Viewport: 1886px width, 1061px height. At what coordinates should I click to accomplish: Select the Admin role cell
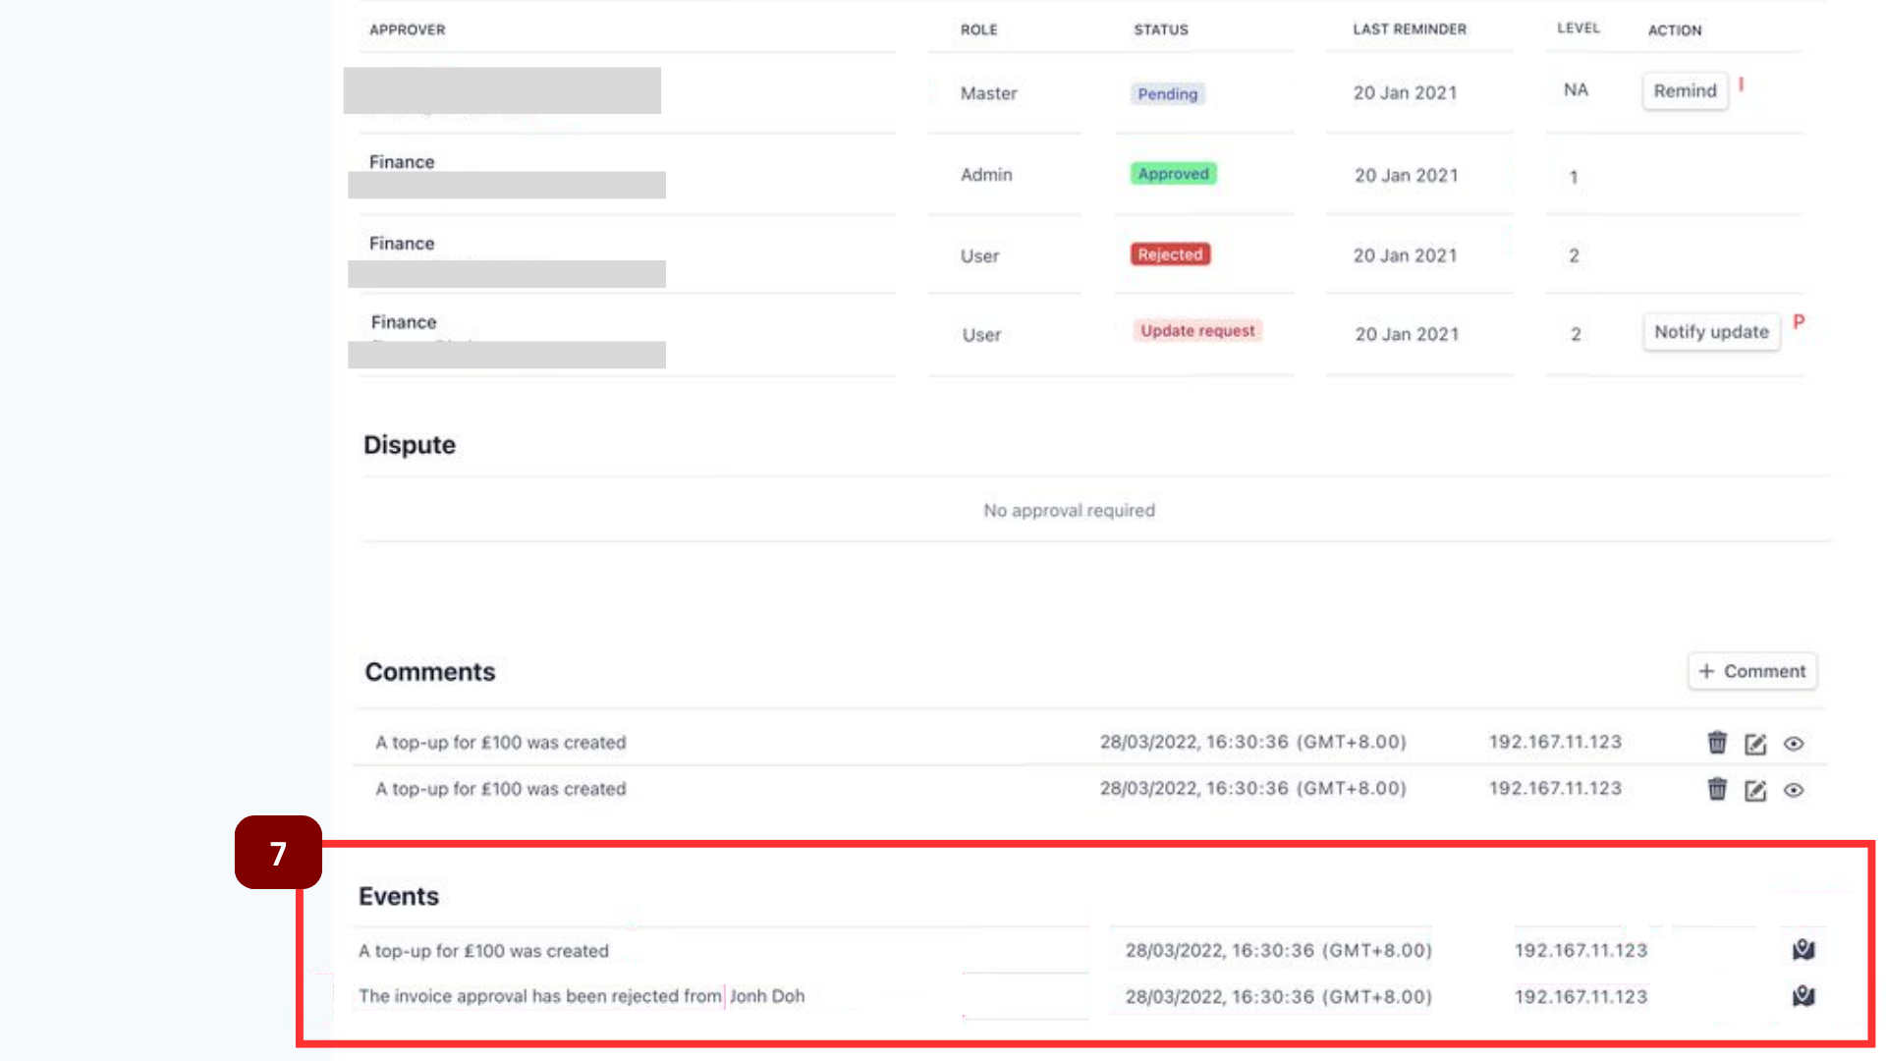point(985,175)
